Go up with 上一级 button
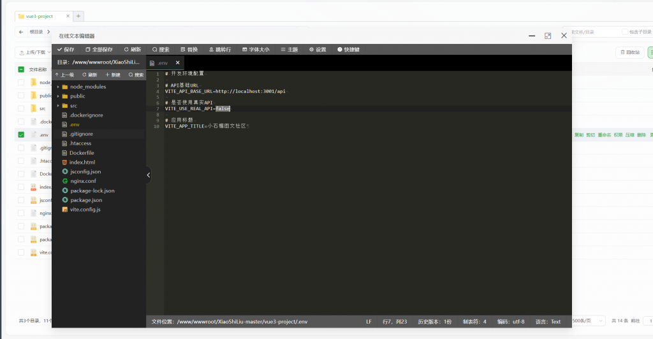Viewport: 653px width, 339px height. (64, 75)
